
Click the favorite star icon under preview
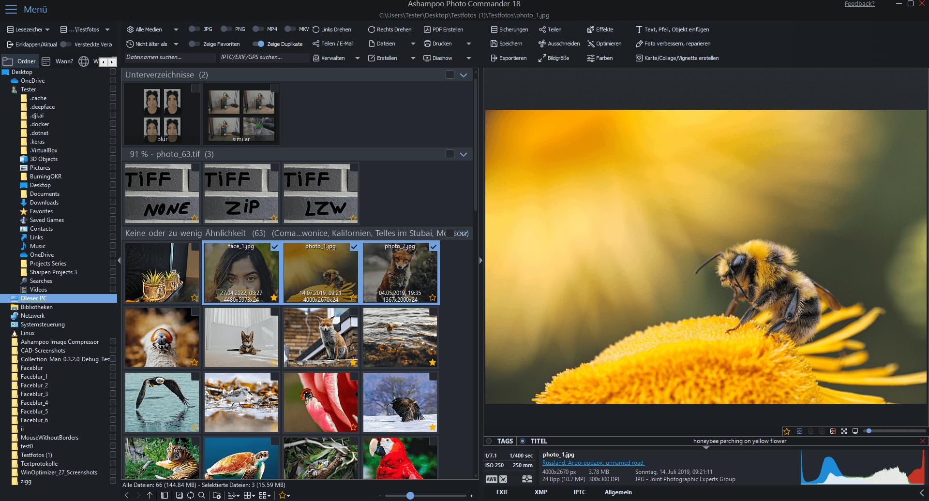[x=787, y=431]
